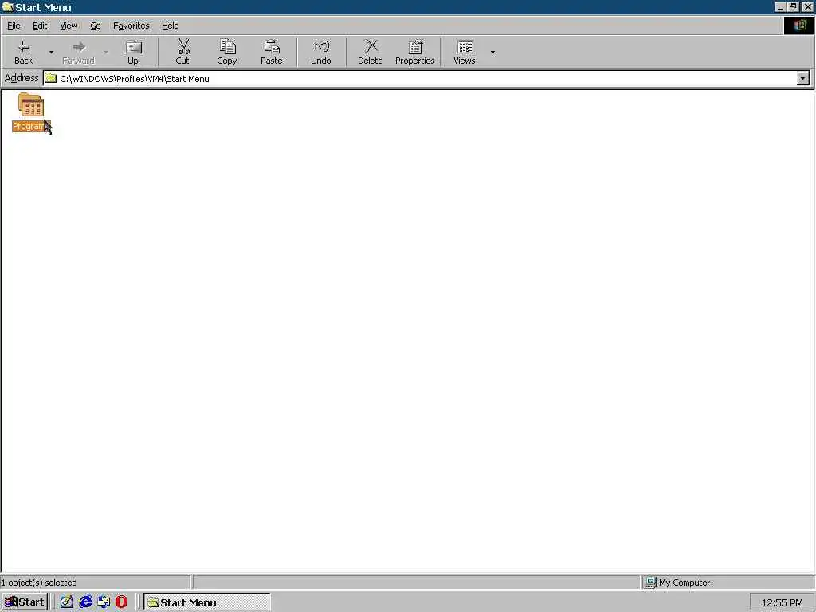Launch Opera from Quick Launch

tap(121, 602)
